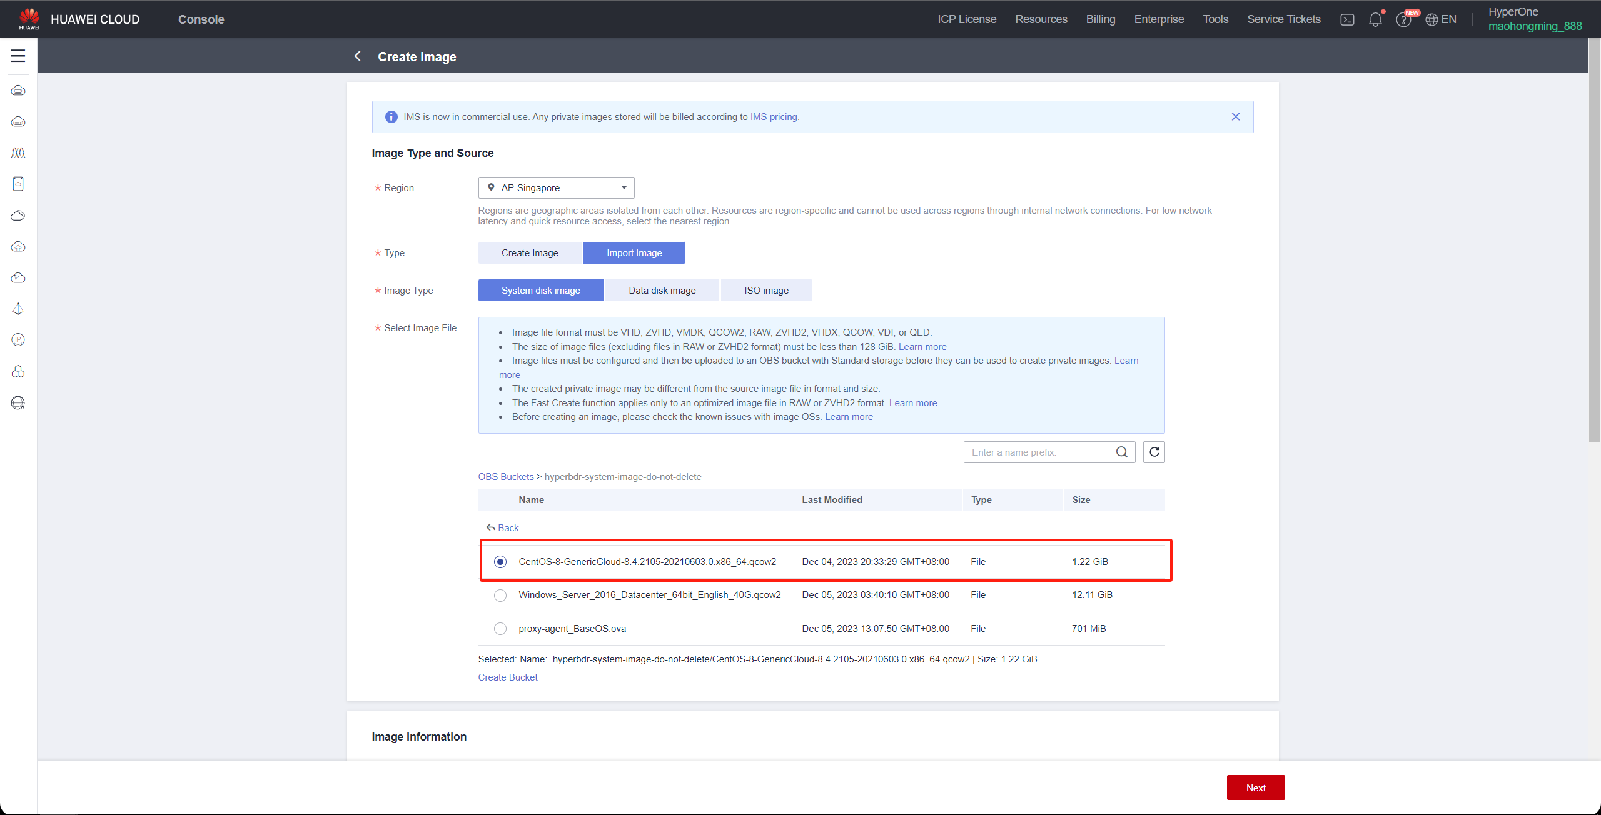Expand the AP-Singapore region dropdown
Image resolution: width=1601 pixels, height=815 pixels.
point(556,187)
